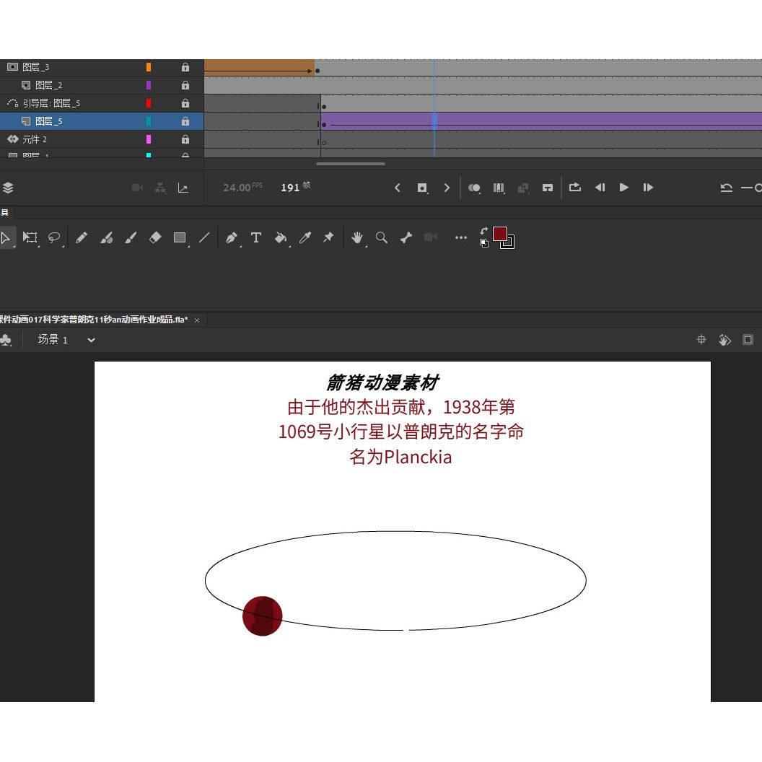Select the Eraser tool
The width and height of the screenshot is (762, 762).
tap(155, 237)
